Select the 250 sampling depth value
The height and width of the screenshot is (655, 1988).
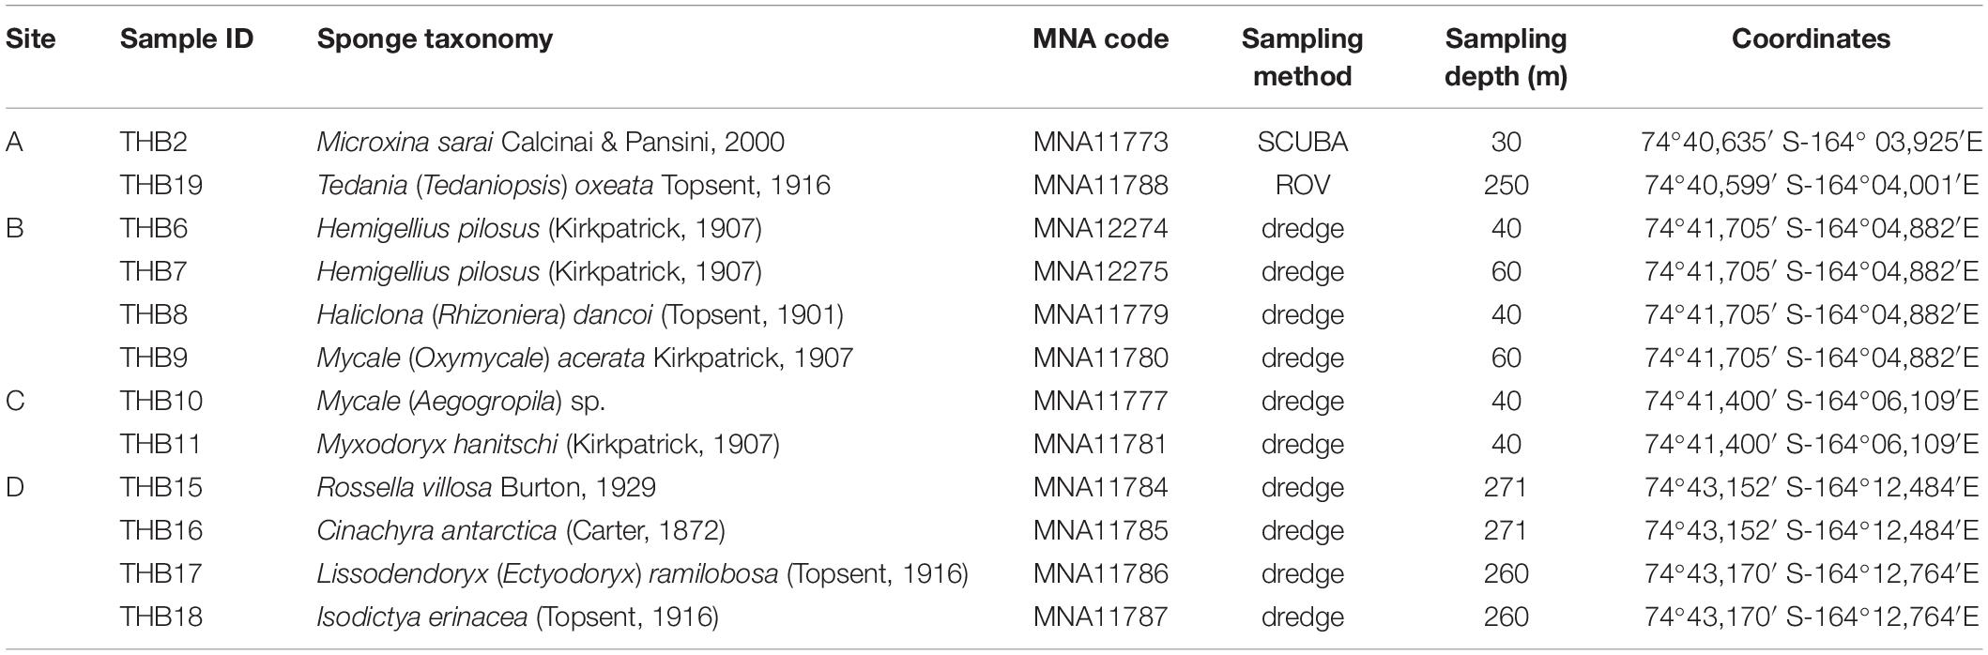(x=1506, y=185)
